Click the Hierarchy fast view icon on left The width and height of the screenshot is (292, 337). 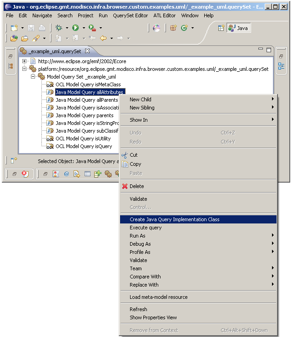click(x=10, y=66)
